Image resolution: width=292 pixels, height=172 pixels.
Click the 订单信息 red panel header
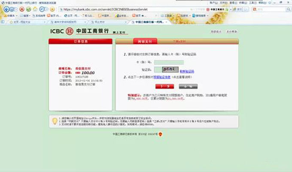coord(80,41)
